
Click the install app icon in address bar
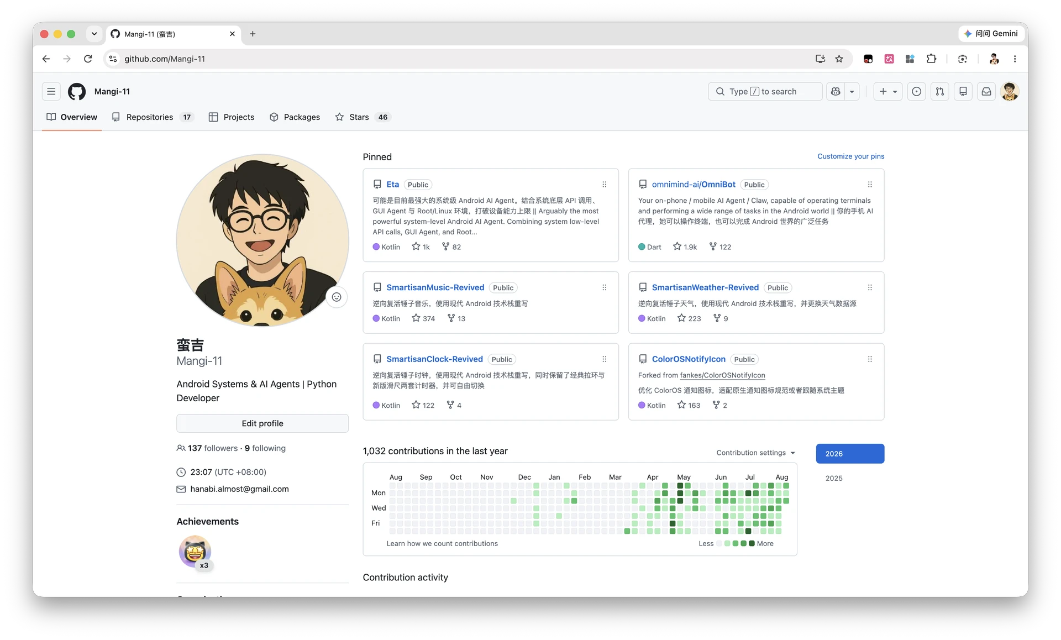[x=820, y=59]
